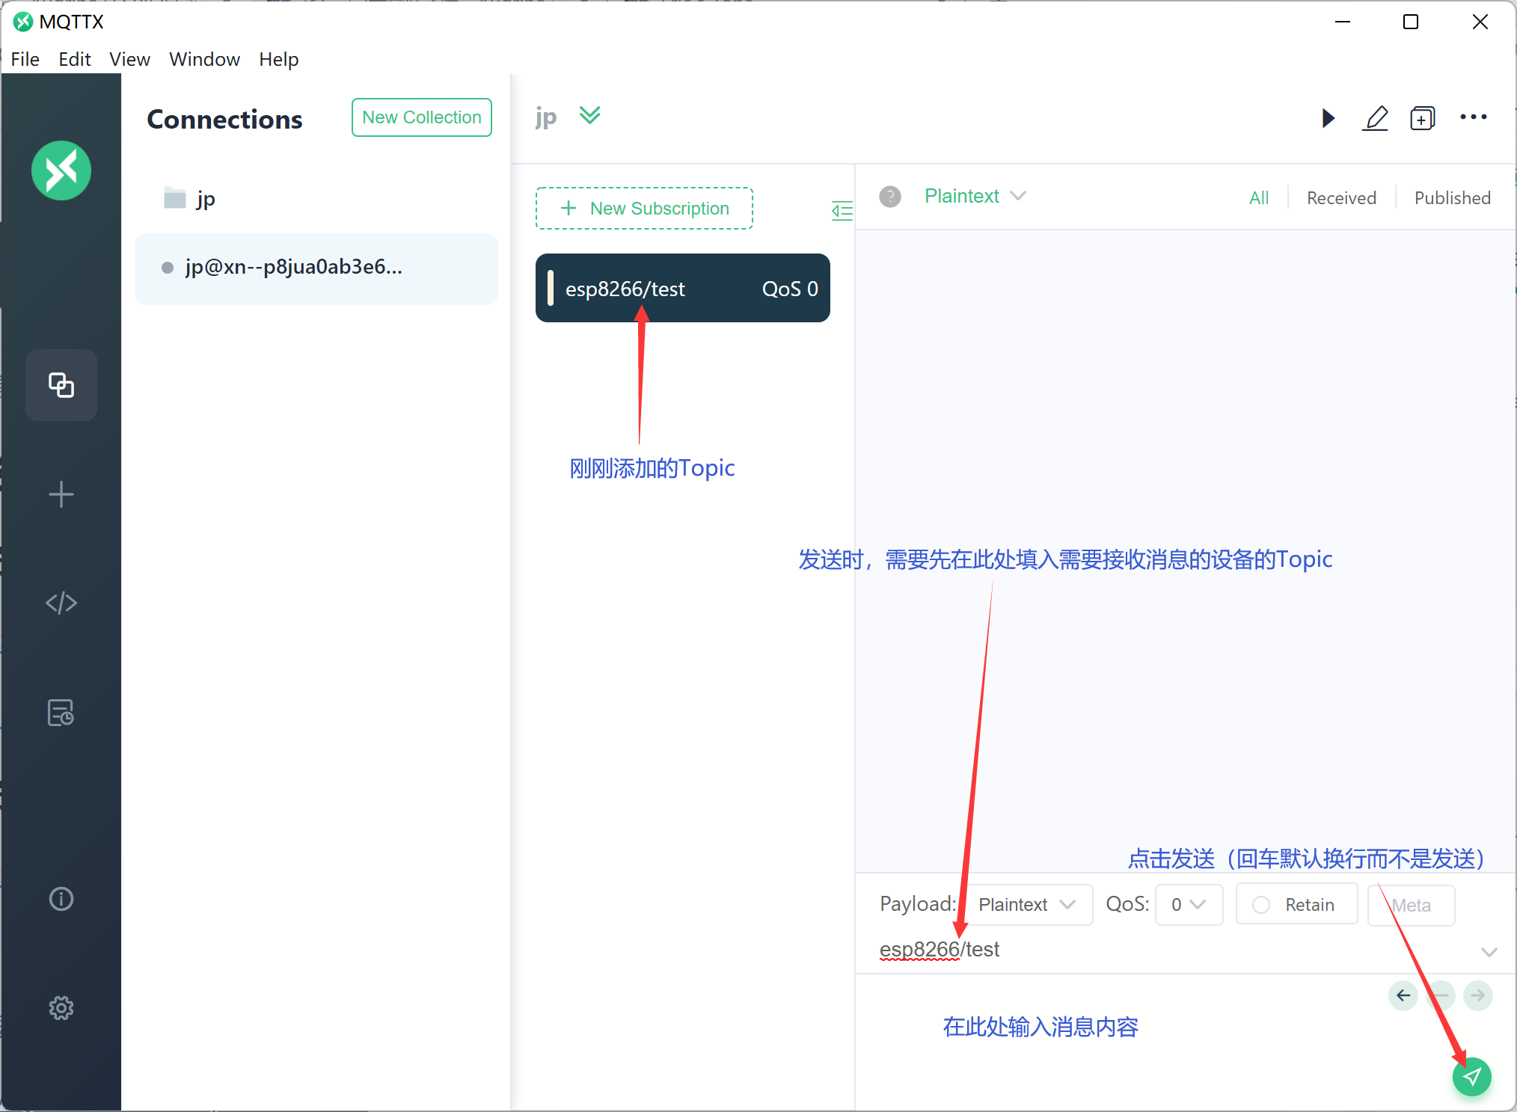Click the New Subscription button

click(644, 209)
